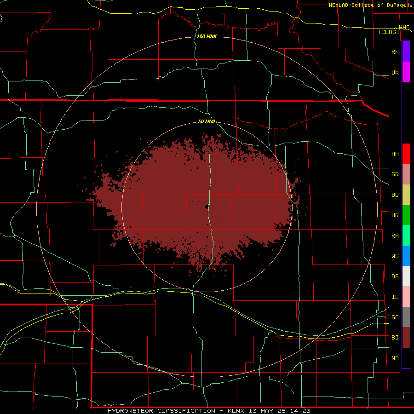Click the 'RA' legend label
This screenshot has height=414, width=414.
tap(395, 236)
